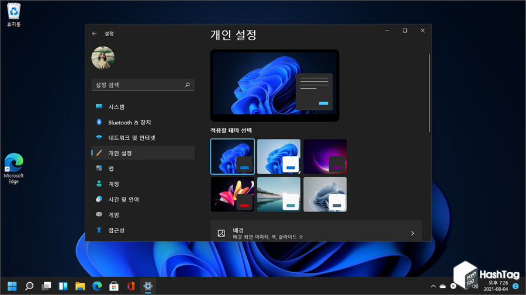Click the OneDrive cloud tray icon
This screenshot has height=295, width=526.
pos(443,286)
